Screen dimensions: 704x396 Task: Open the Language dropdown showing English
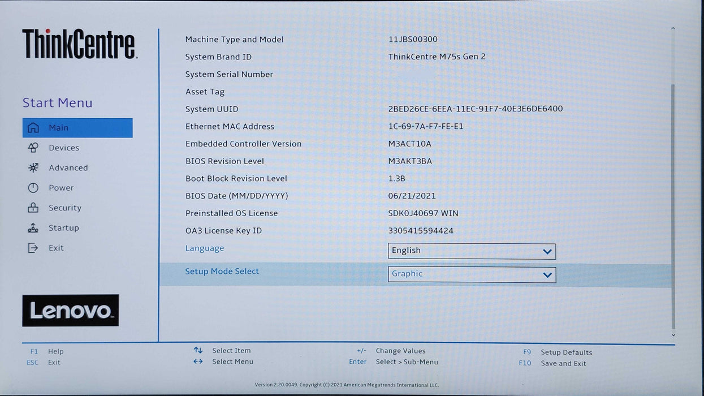point(472,251)
